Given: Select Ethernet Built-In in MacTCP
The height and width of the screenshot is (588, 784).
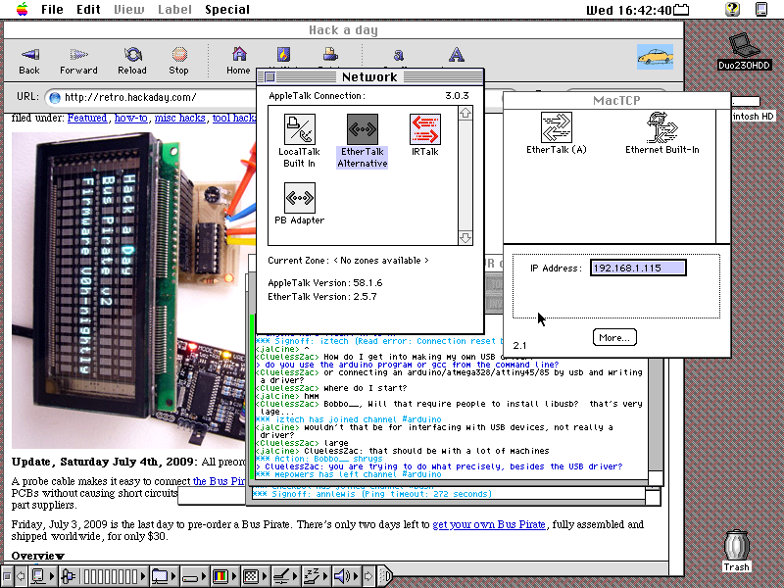Looking at the screenshot, I should (662, 133).
